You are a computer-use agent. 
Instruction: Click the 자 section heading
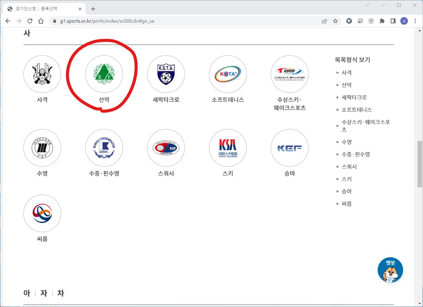pos(44,293)
